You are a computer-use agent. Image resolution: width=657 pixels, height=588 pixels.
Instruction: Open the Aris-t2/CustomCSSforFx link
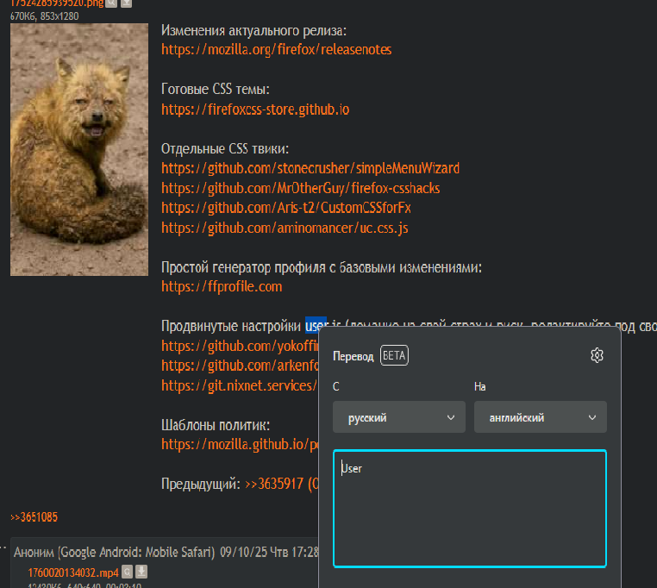[x=286, y=209]
